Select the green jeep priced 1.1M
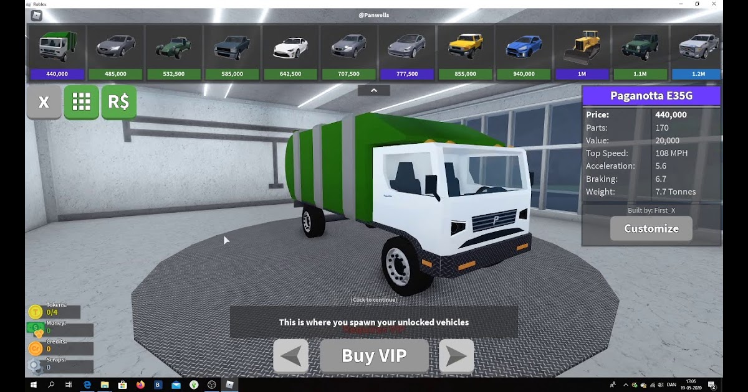The height and width of the screenshot is (392, 748). pos(640,54)
